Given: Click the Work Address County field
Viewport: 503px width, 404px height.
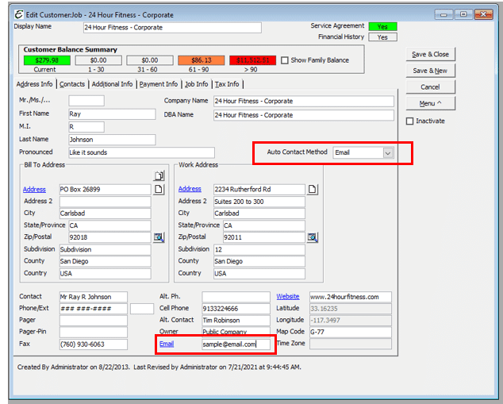Looking at the screenshot, I should pyautogui.click(x=259, y=261).
